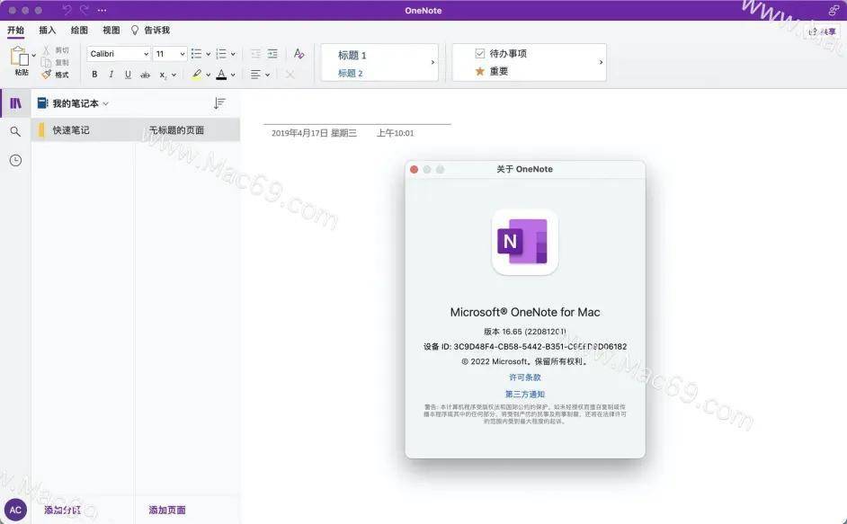Select the 待办事项 to-do tag

501,54
